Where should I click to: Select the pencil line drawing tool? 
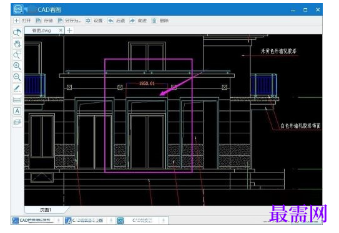pos(17,88)
